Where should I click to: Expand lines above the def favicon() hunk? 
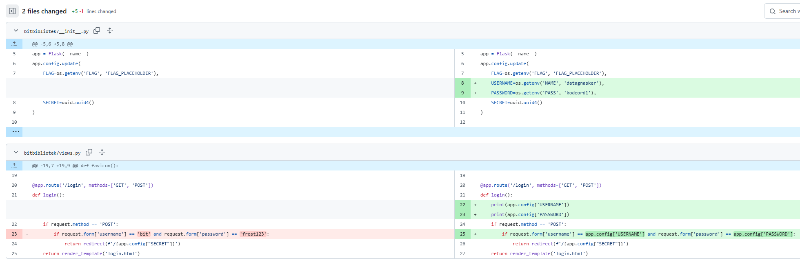[x=14, y=166]
